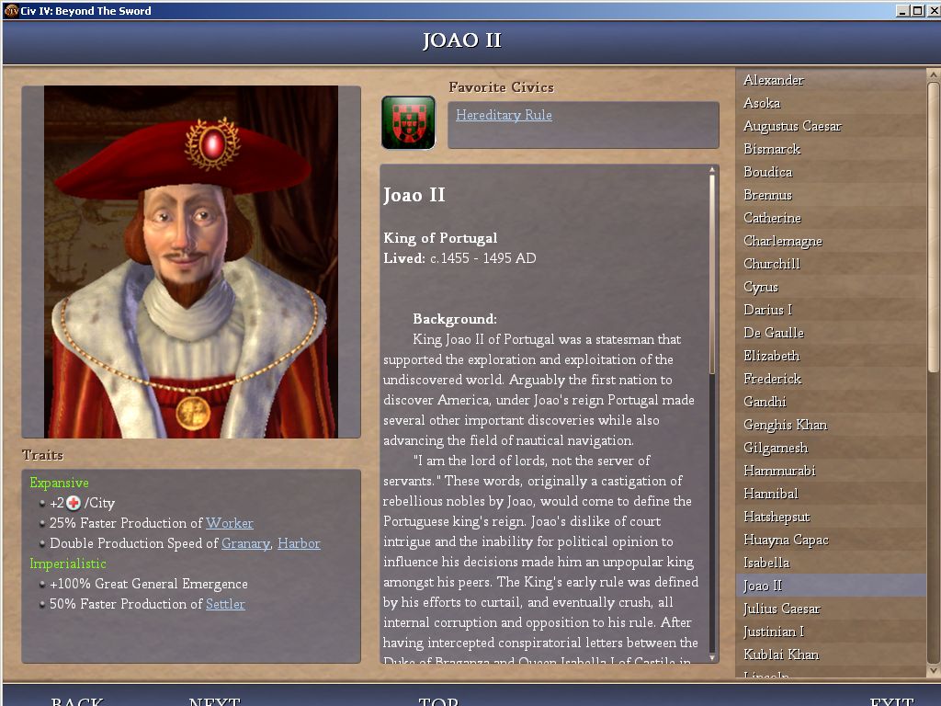The image size is (941, 706).
Task: Open the Worker unit link
Action: (229, 523)
